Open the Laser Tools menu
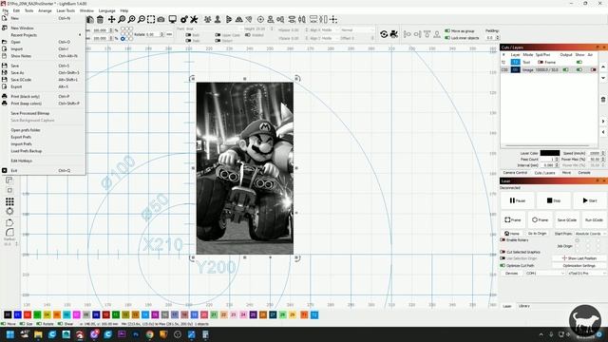This screenshot has width=608, height=342. click(66, 10)
